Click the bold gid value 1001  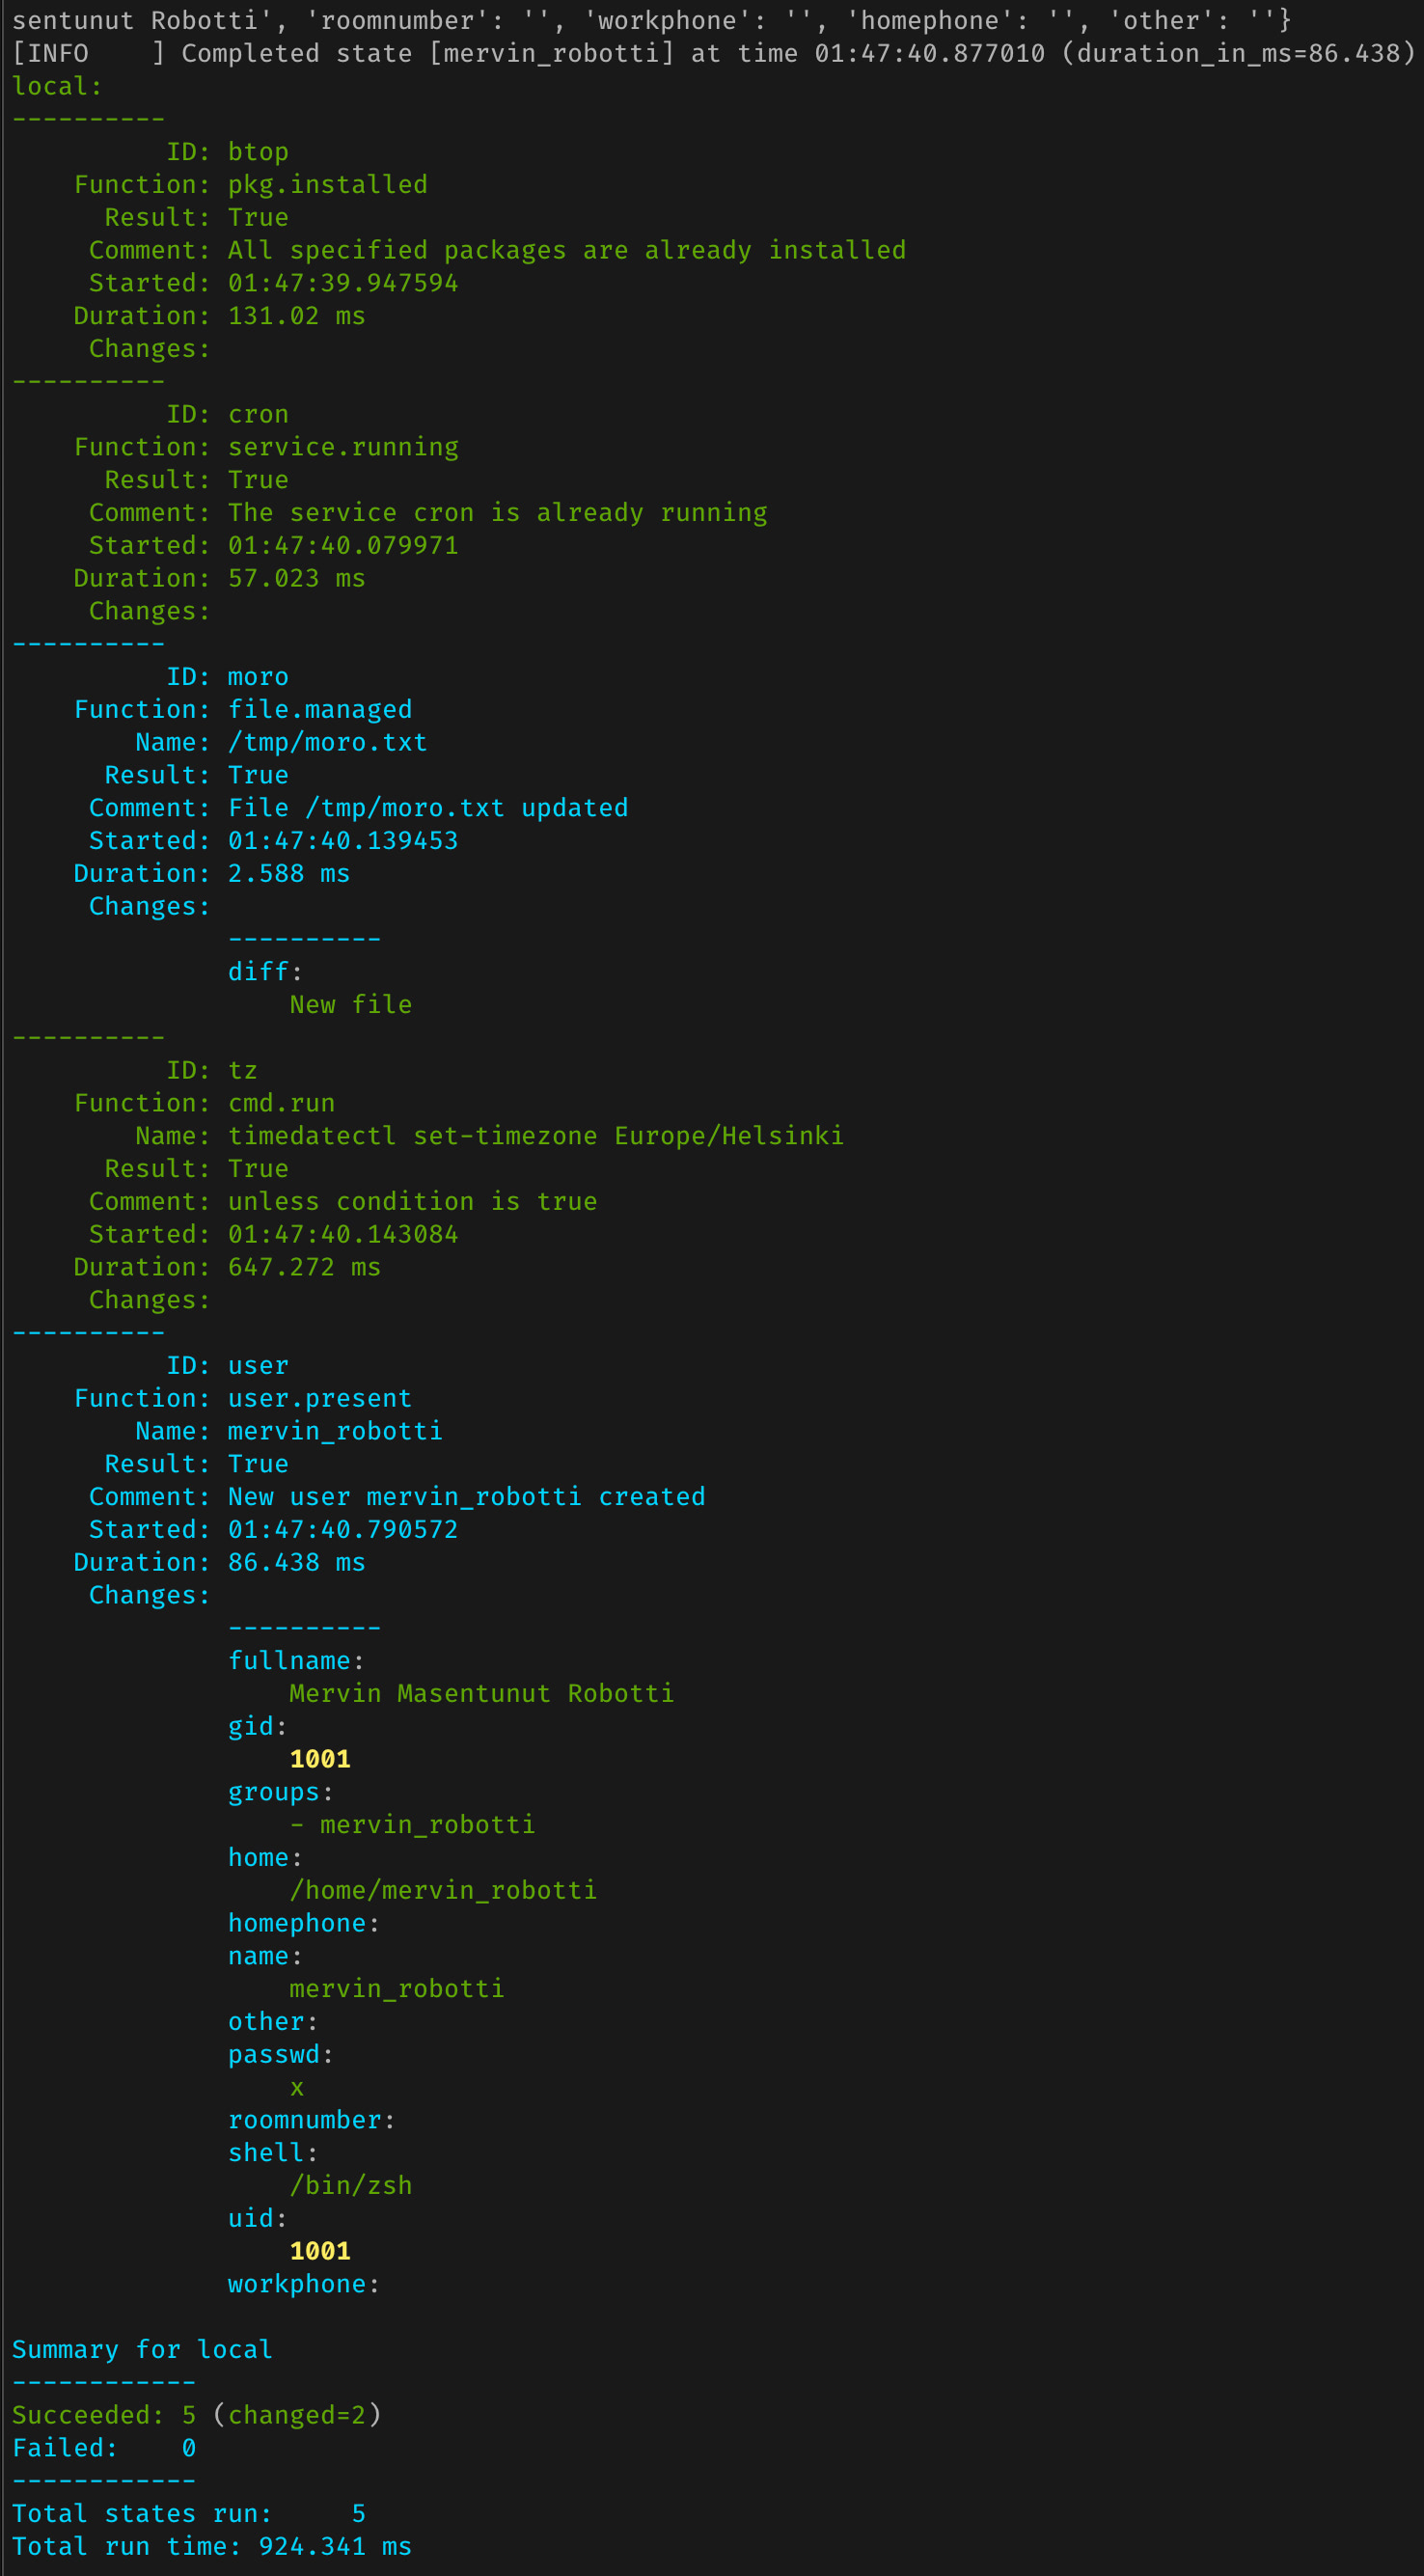click(319, 1759)
